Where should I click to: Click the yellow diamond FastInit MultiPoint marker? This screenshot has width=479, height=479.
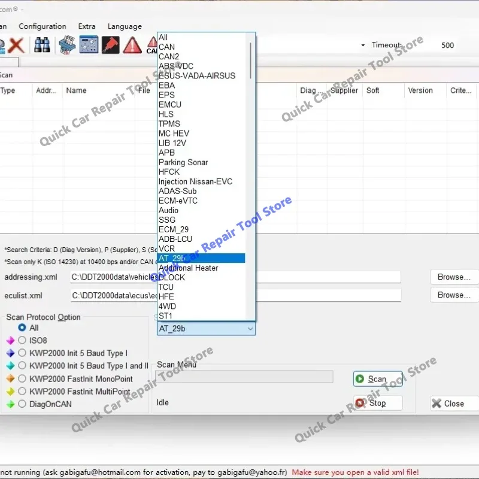pyautogui.click(x=10, y=391)
